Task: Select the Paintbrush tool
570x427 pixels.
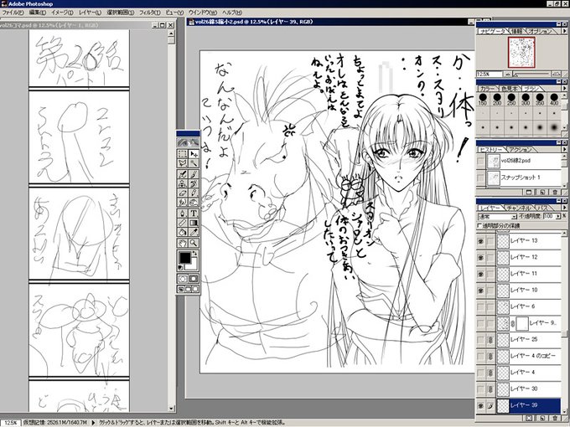Action: click(194, 174)
